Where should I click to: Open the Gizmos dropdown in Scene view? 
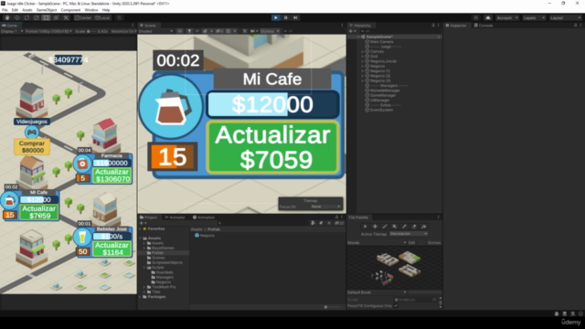click(270, 31)
